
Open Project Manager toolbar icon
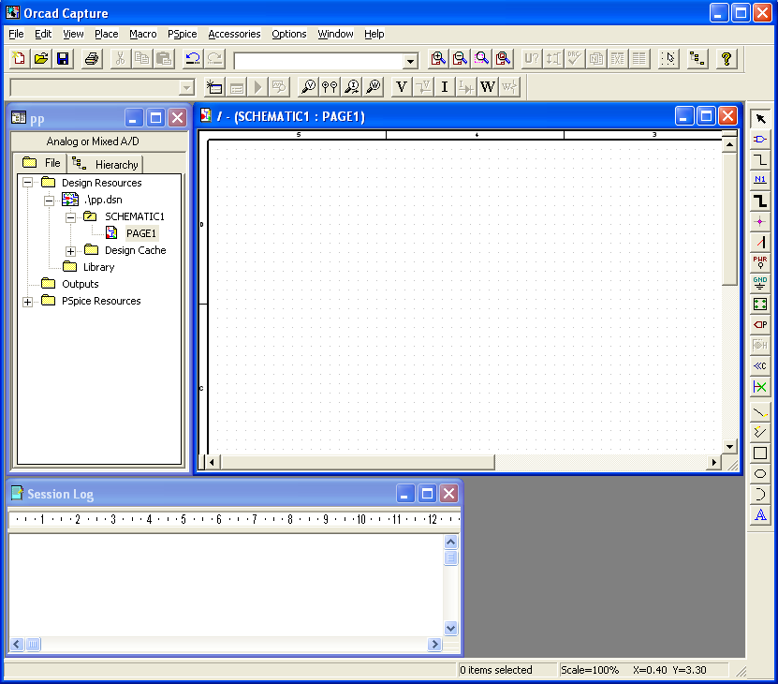(697, 59)
